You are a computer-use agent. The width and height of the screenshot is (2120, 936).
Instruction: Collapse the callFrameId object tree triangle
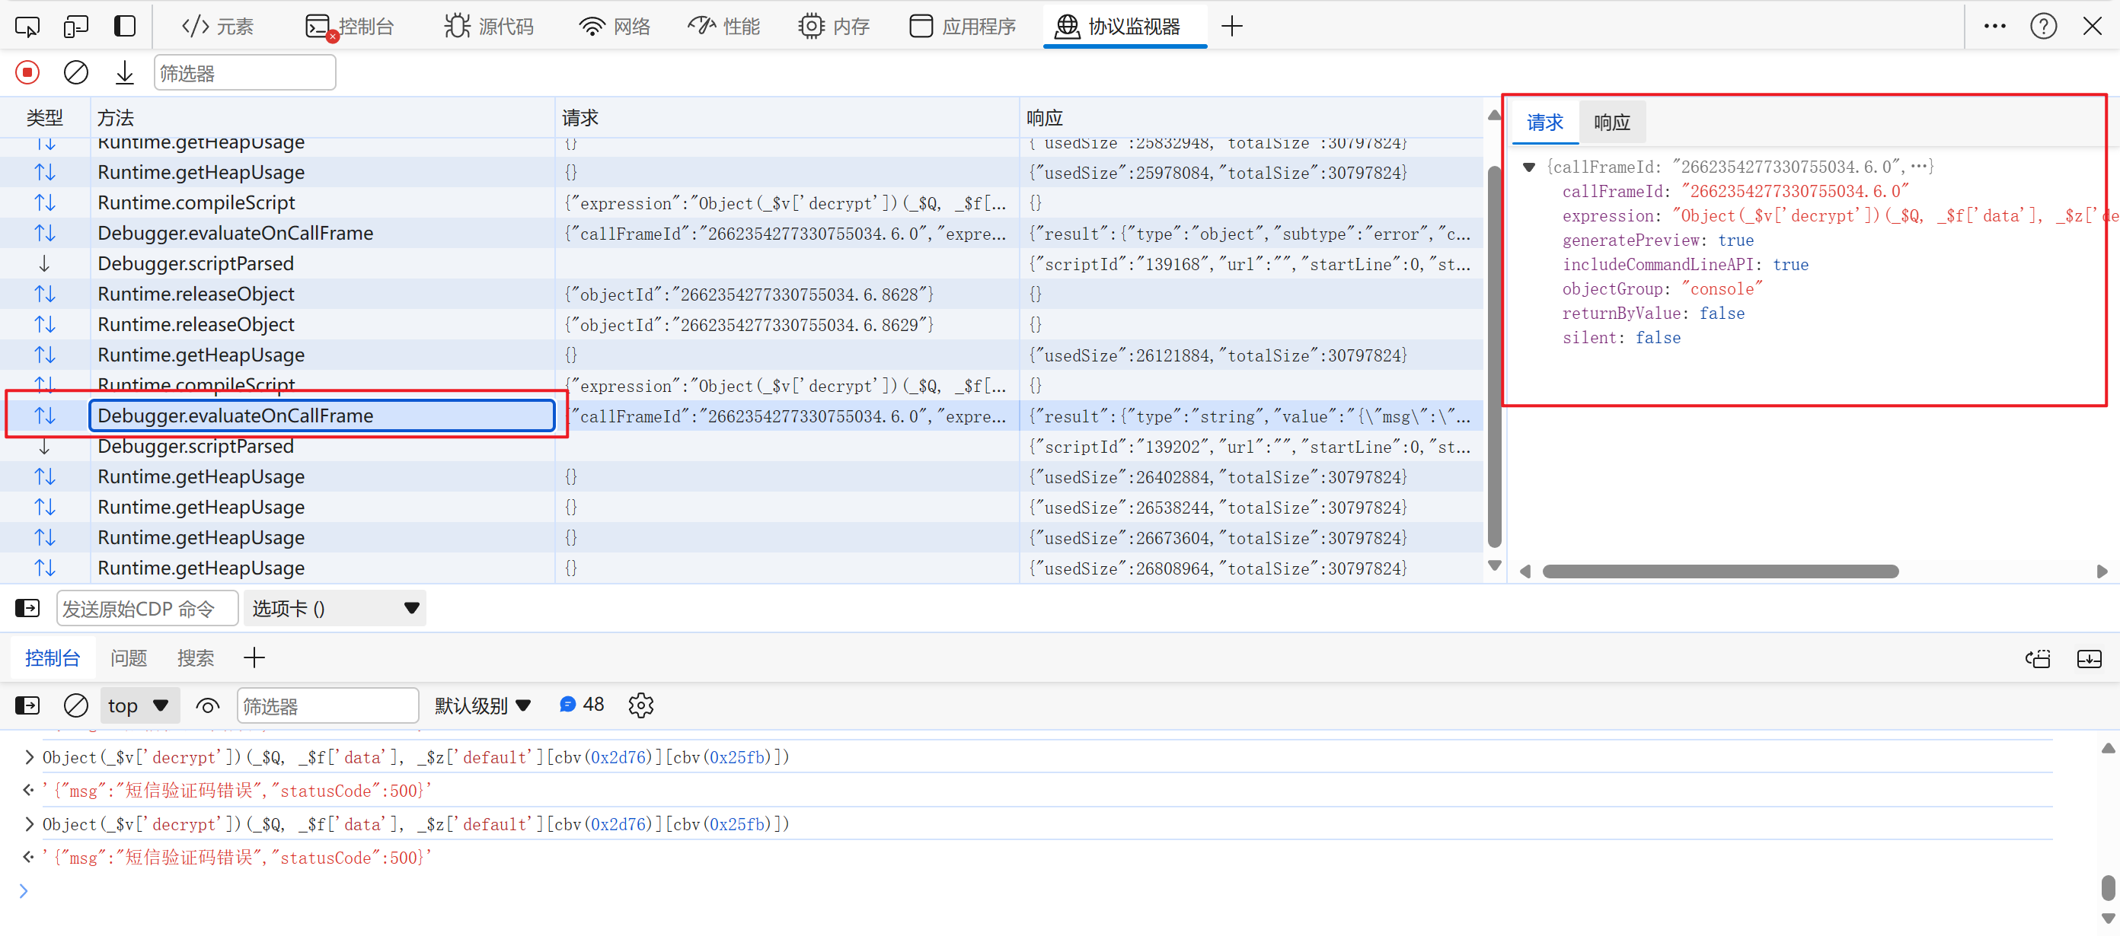pos(1528,167)
